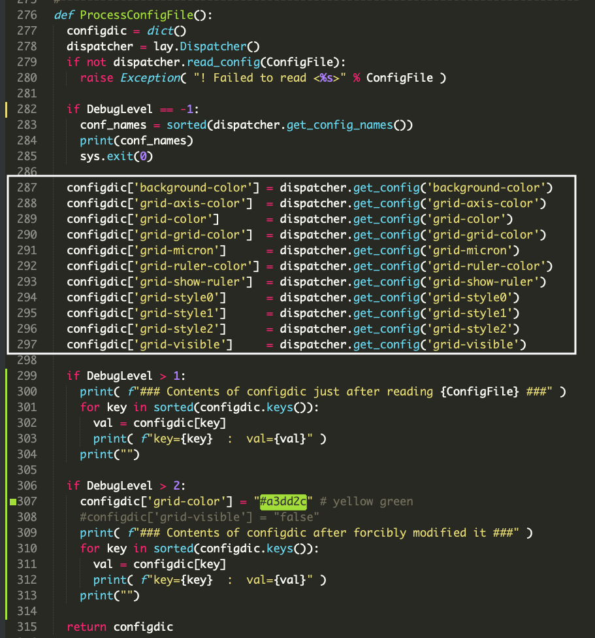Click the dict() call on line 277
The image size is (595, 638).
pos(167,31)
